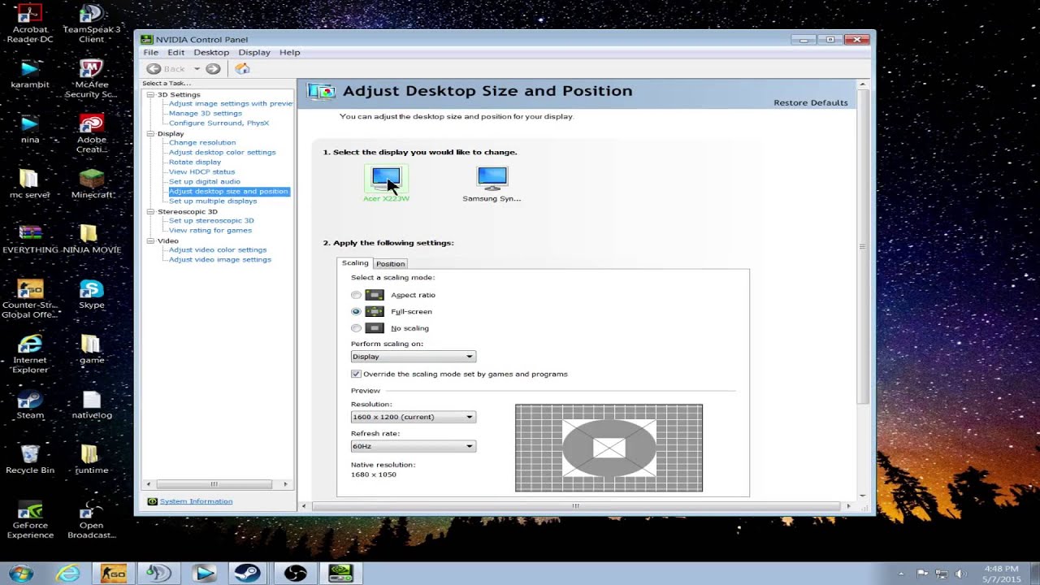Open Open Broadcaster desktop icon
The height and width of the screenshot is (585, 1040).
click(x=92, y=520)
